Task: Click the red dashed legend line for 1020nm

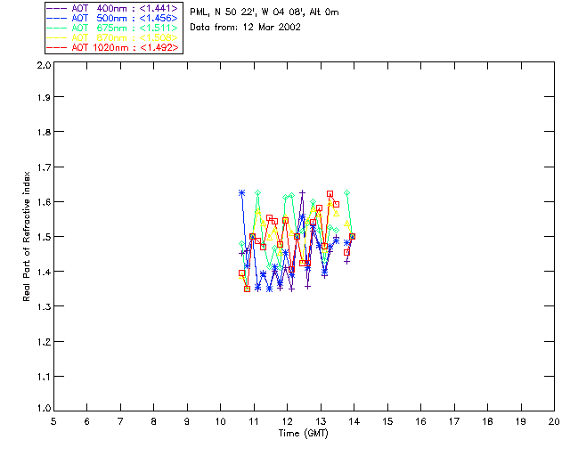Action: (x=56, y=47)
